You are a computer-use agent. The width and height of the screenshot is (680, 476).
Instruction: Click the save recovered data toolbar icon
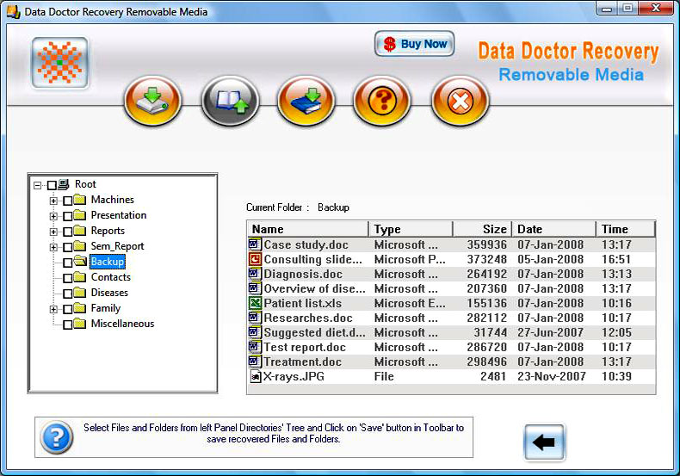pos(152,101)
